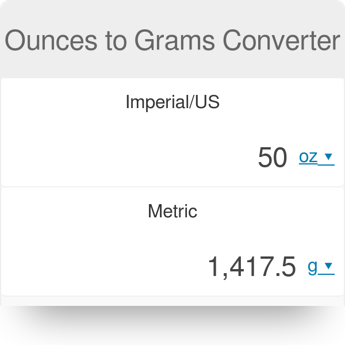This screenshot has height=345, width=345.
Task: Click the Imperial/US value 50
Action: [x=273, y=158]
